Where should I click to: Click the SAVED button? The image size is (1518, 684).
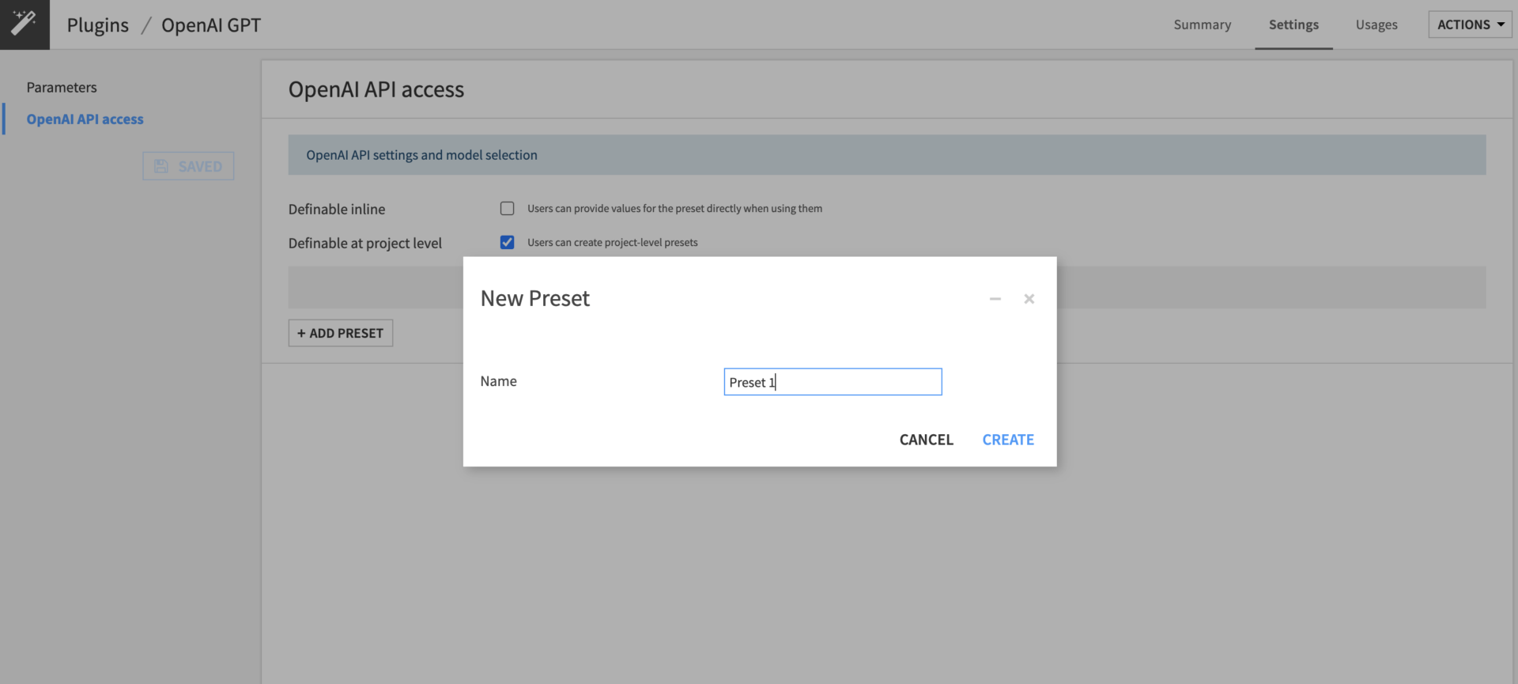coord(188,166)
